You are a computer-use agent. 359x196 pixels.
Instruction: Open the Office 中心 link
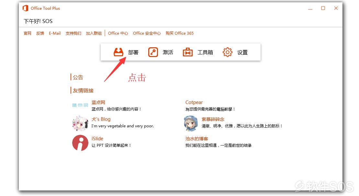coord(118,33)
